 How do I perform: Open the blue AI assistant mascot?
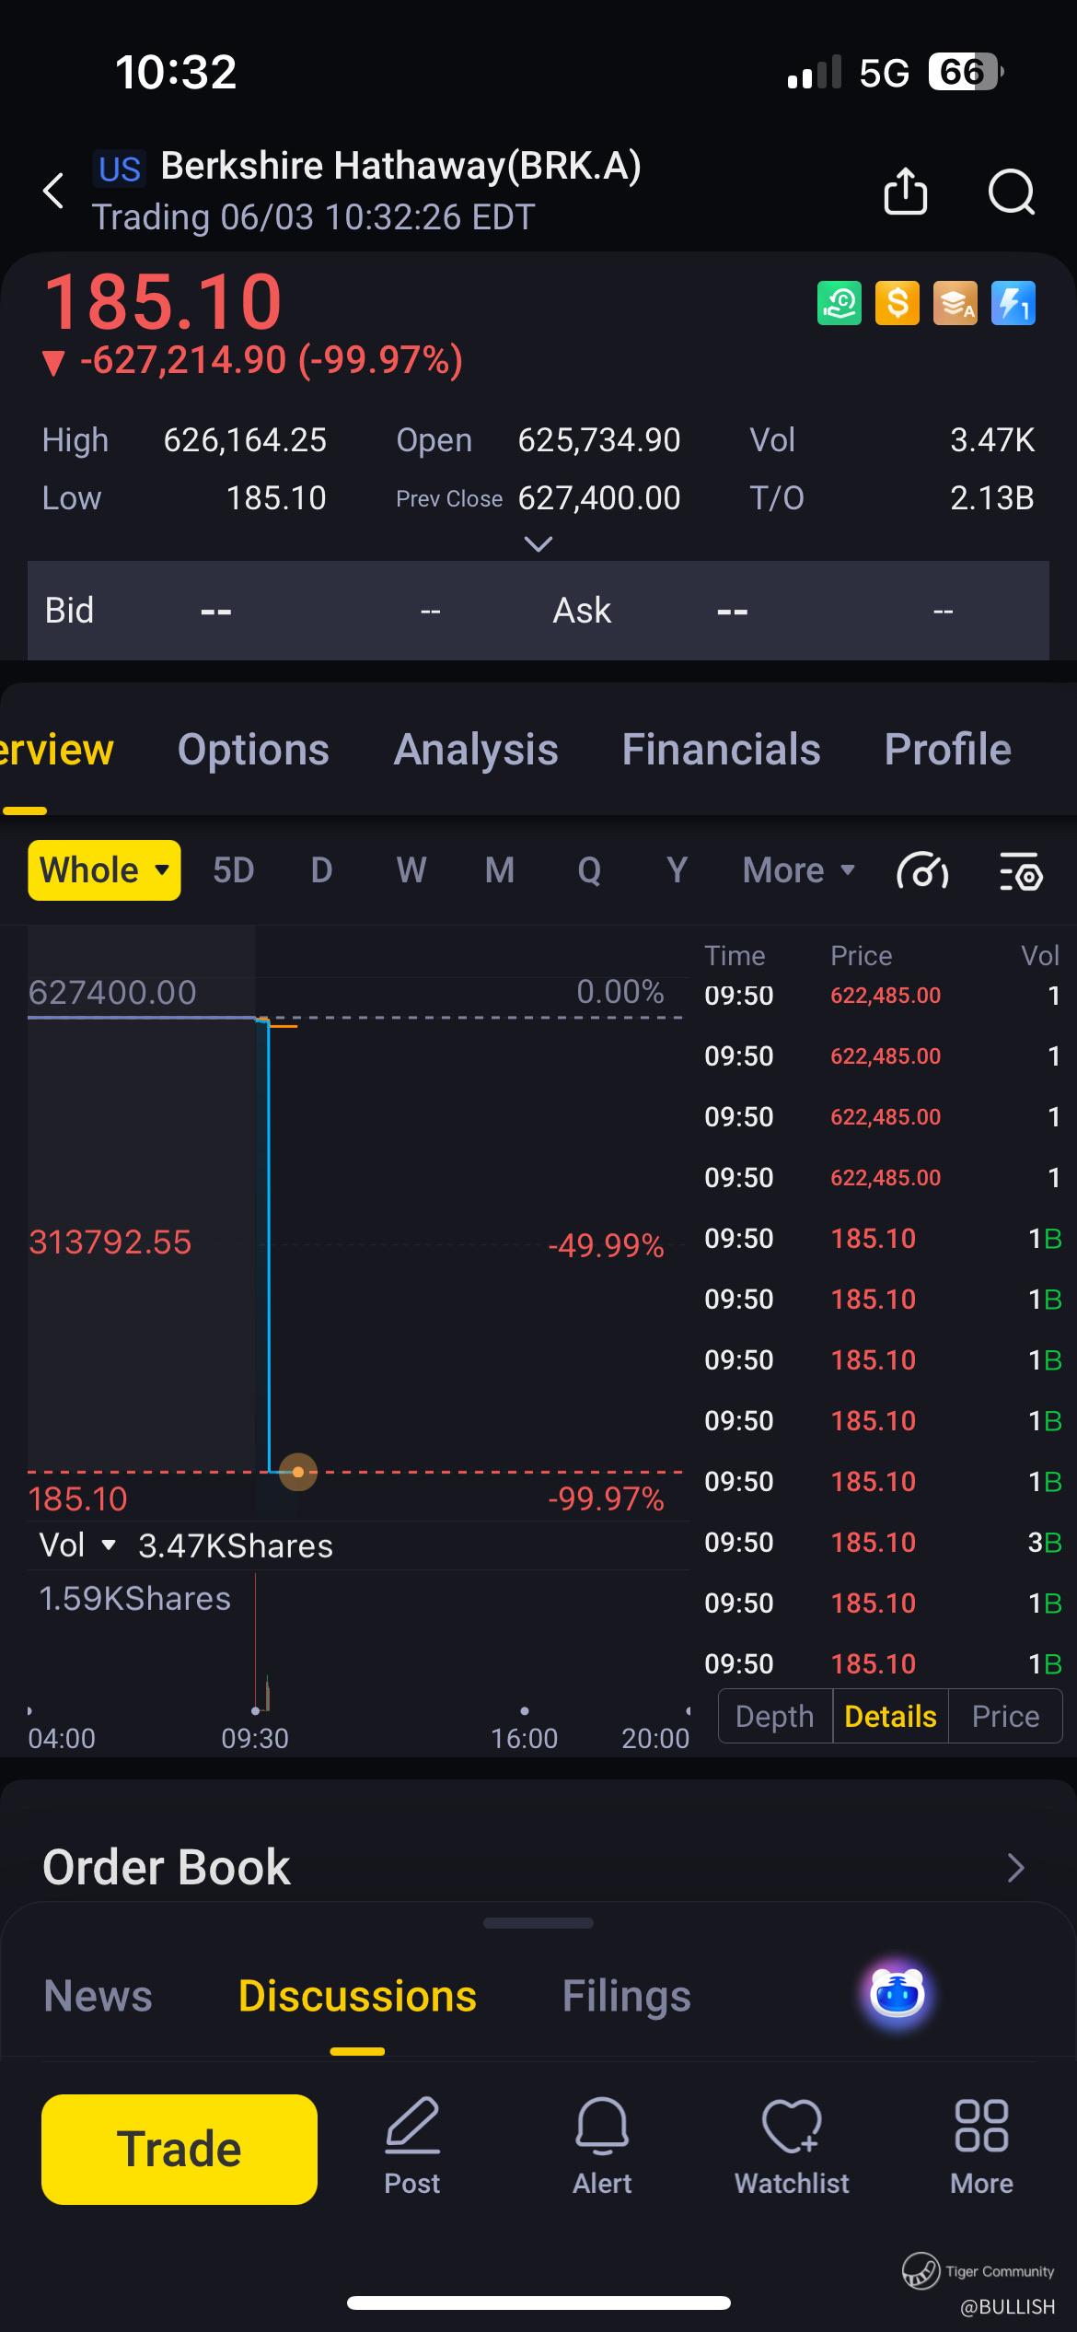[x=897, y=1993]
